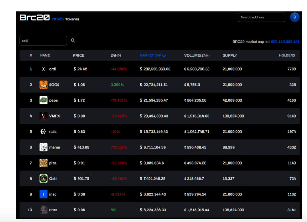
Task: Click the ordi token icon
Action: tap(43, 69)
